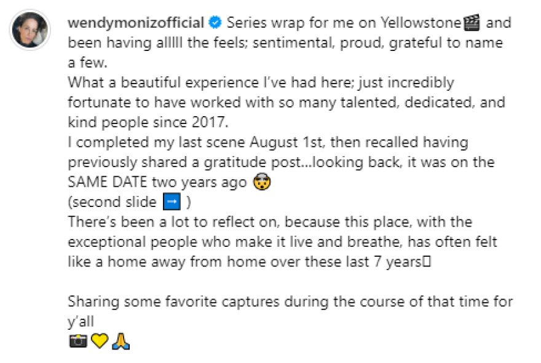Click the blue right-arrow emoji

(170, 202)
